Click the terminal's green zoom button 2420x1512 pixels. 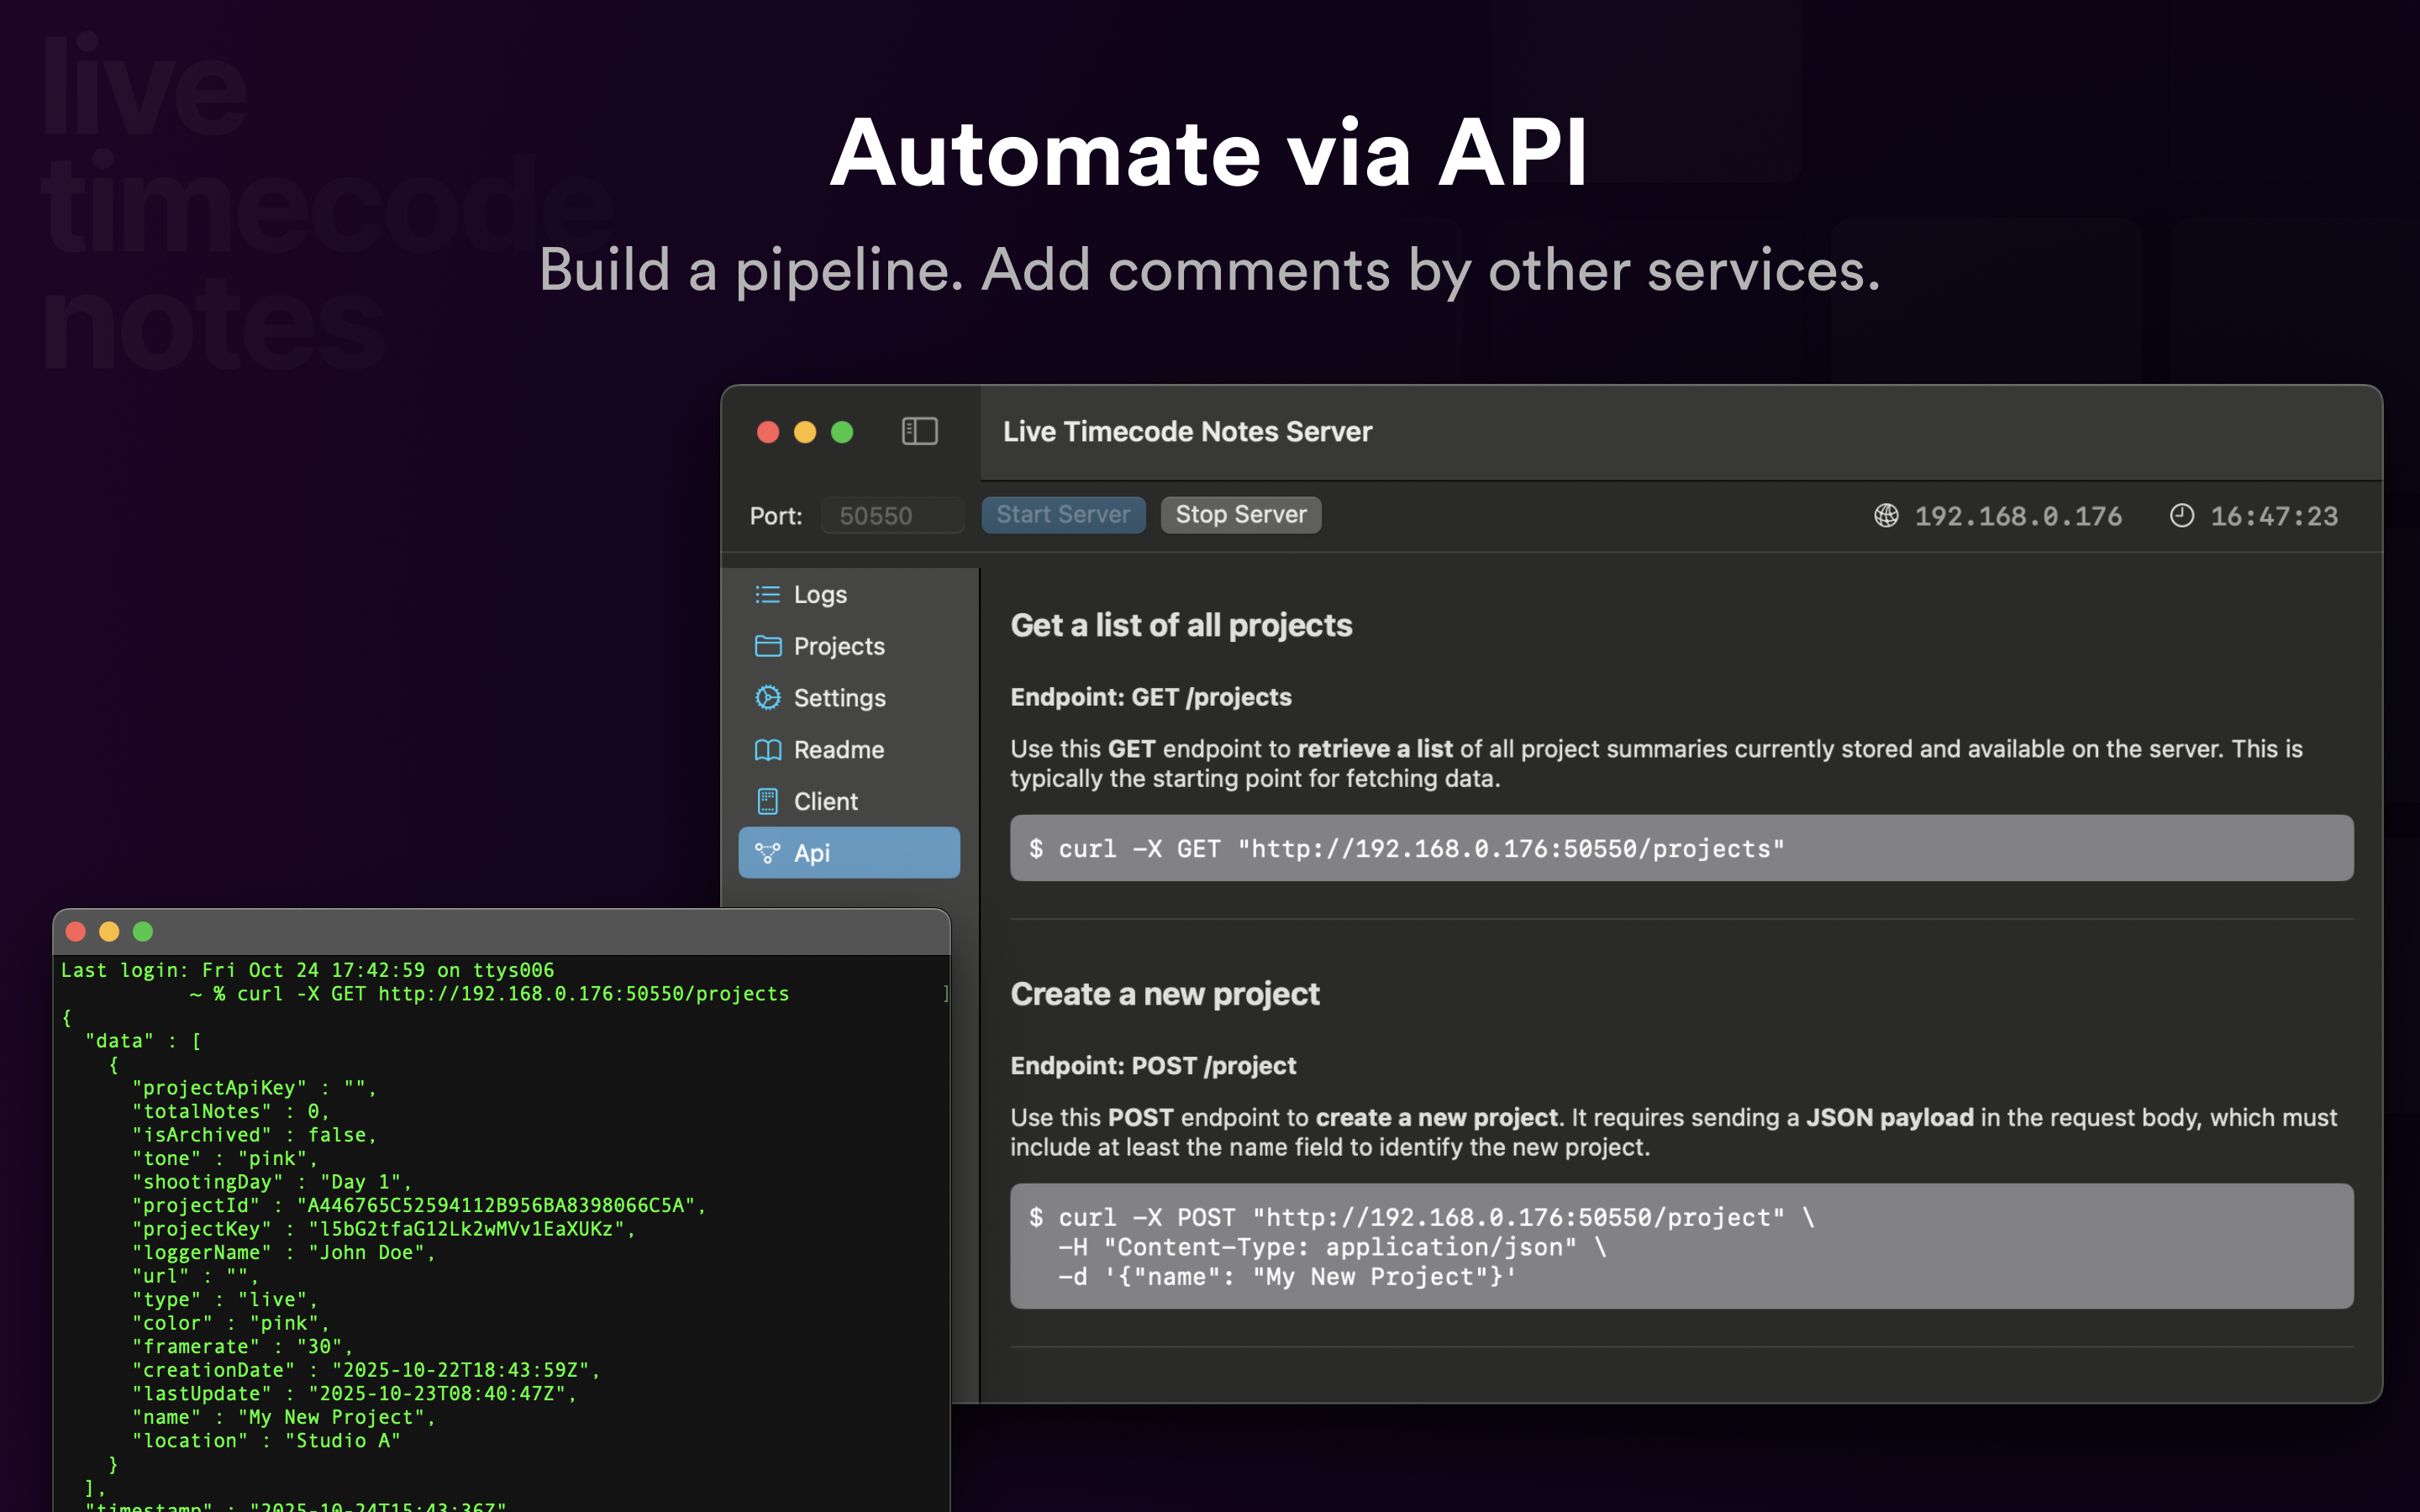pos(143,932)
